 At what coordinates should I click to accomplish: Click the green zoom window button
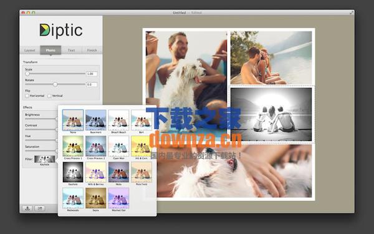pyautogui.click(x=34, y=12)
